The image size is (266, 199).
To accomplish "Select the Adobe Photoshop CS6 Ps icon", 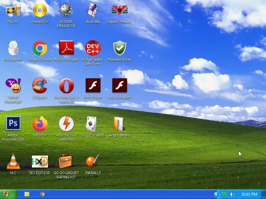I will [x=13, y=123].
